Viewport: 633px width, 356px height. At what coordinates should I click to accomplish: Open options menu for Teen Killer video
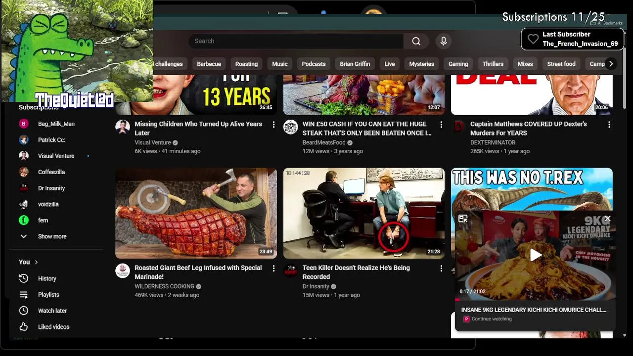coord(441,268)
